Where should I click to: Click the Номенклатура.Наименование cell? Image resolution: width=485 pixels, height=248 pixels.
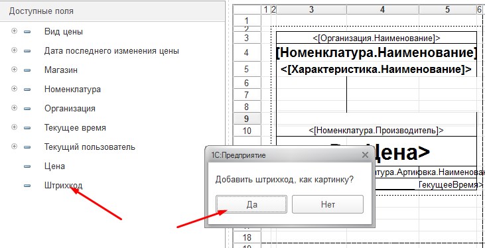tap(376, 52)
